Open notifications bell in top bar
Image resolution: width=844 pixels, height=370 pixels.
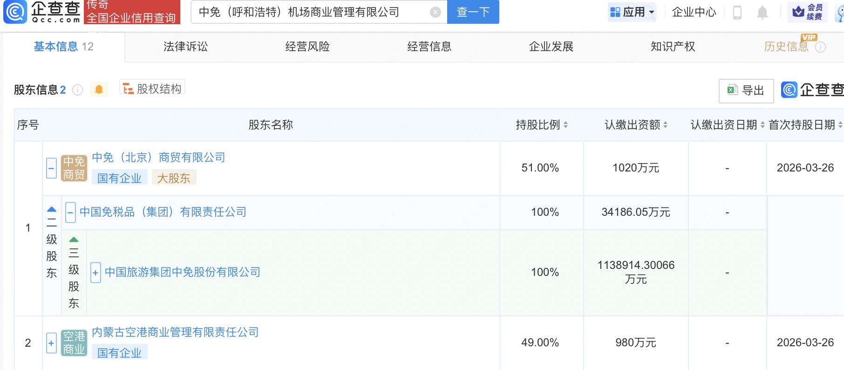[762, 12]
